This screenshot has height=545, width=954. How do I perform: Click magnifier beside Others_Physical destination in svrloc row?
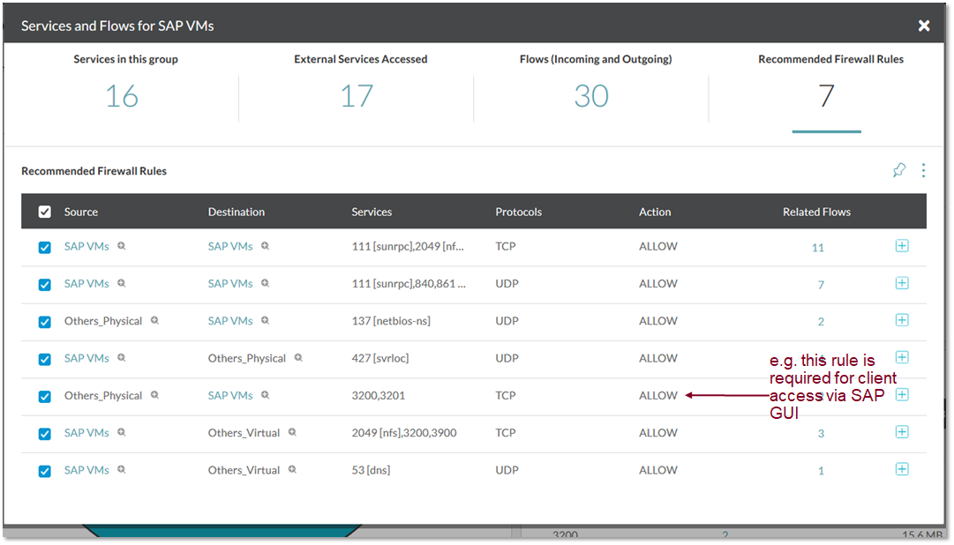click(x=298, y=358)
